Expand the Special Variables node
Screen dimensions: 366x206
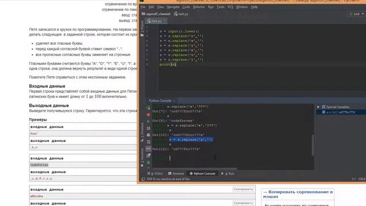[318, 107]
